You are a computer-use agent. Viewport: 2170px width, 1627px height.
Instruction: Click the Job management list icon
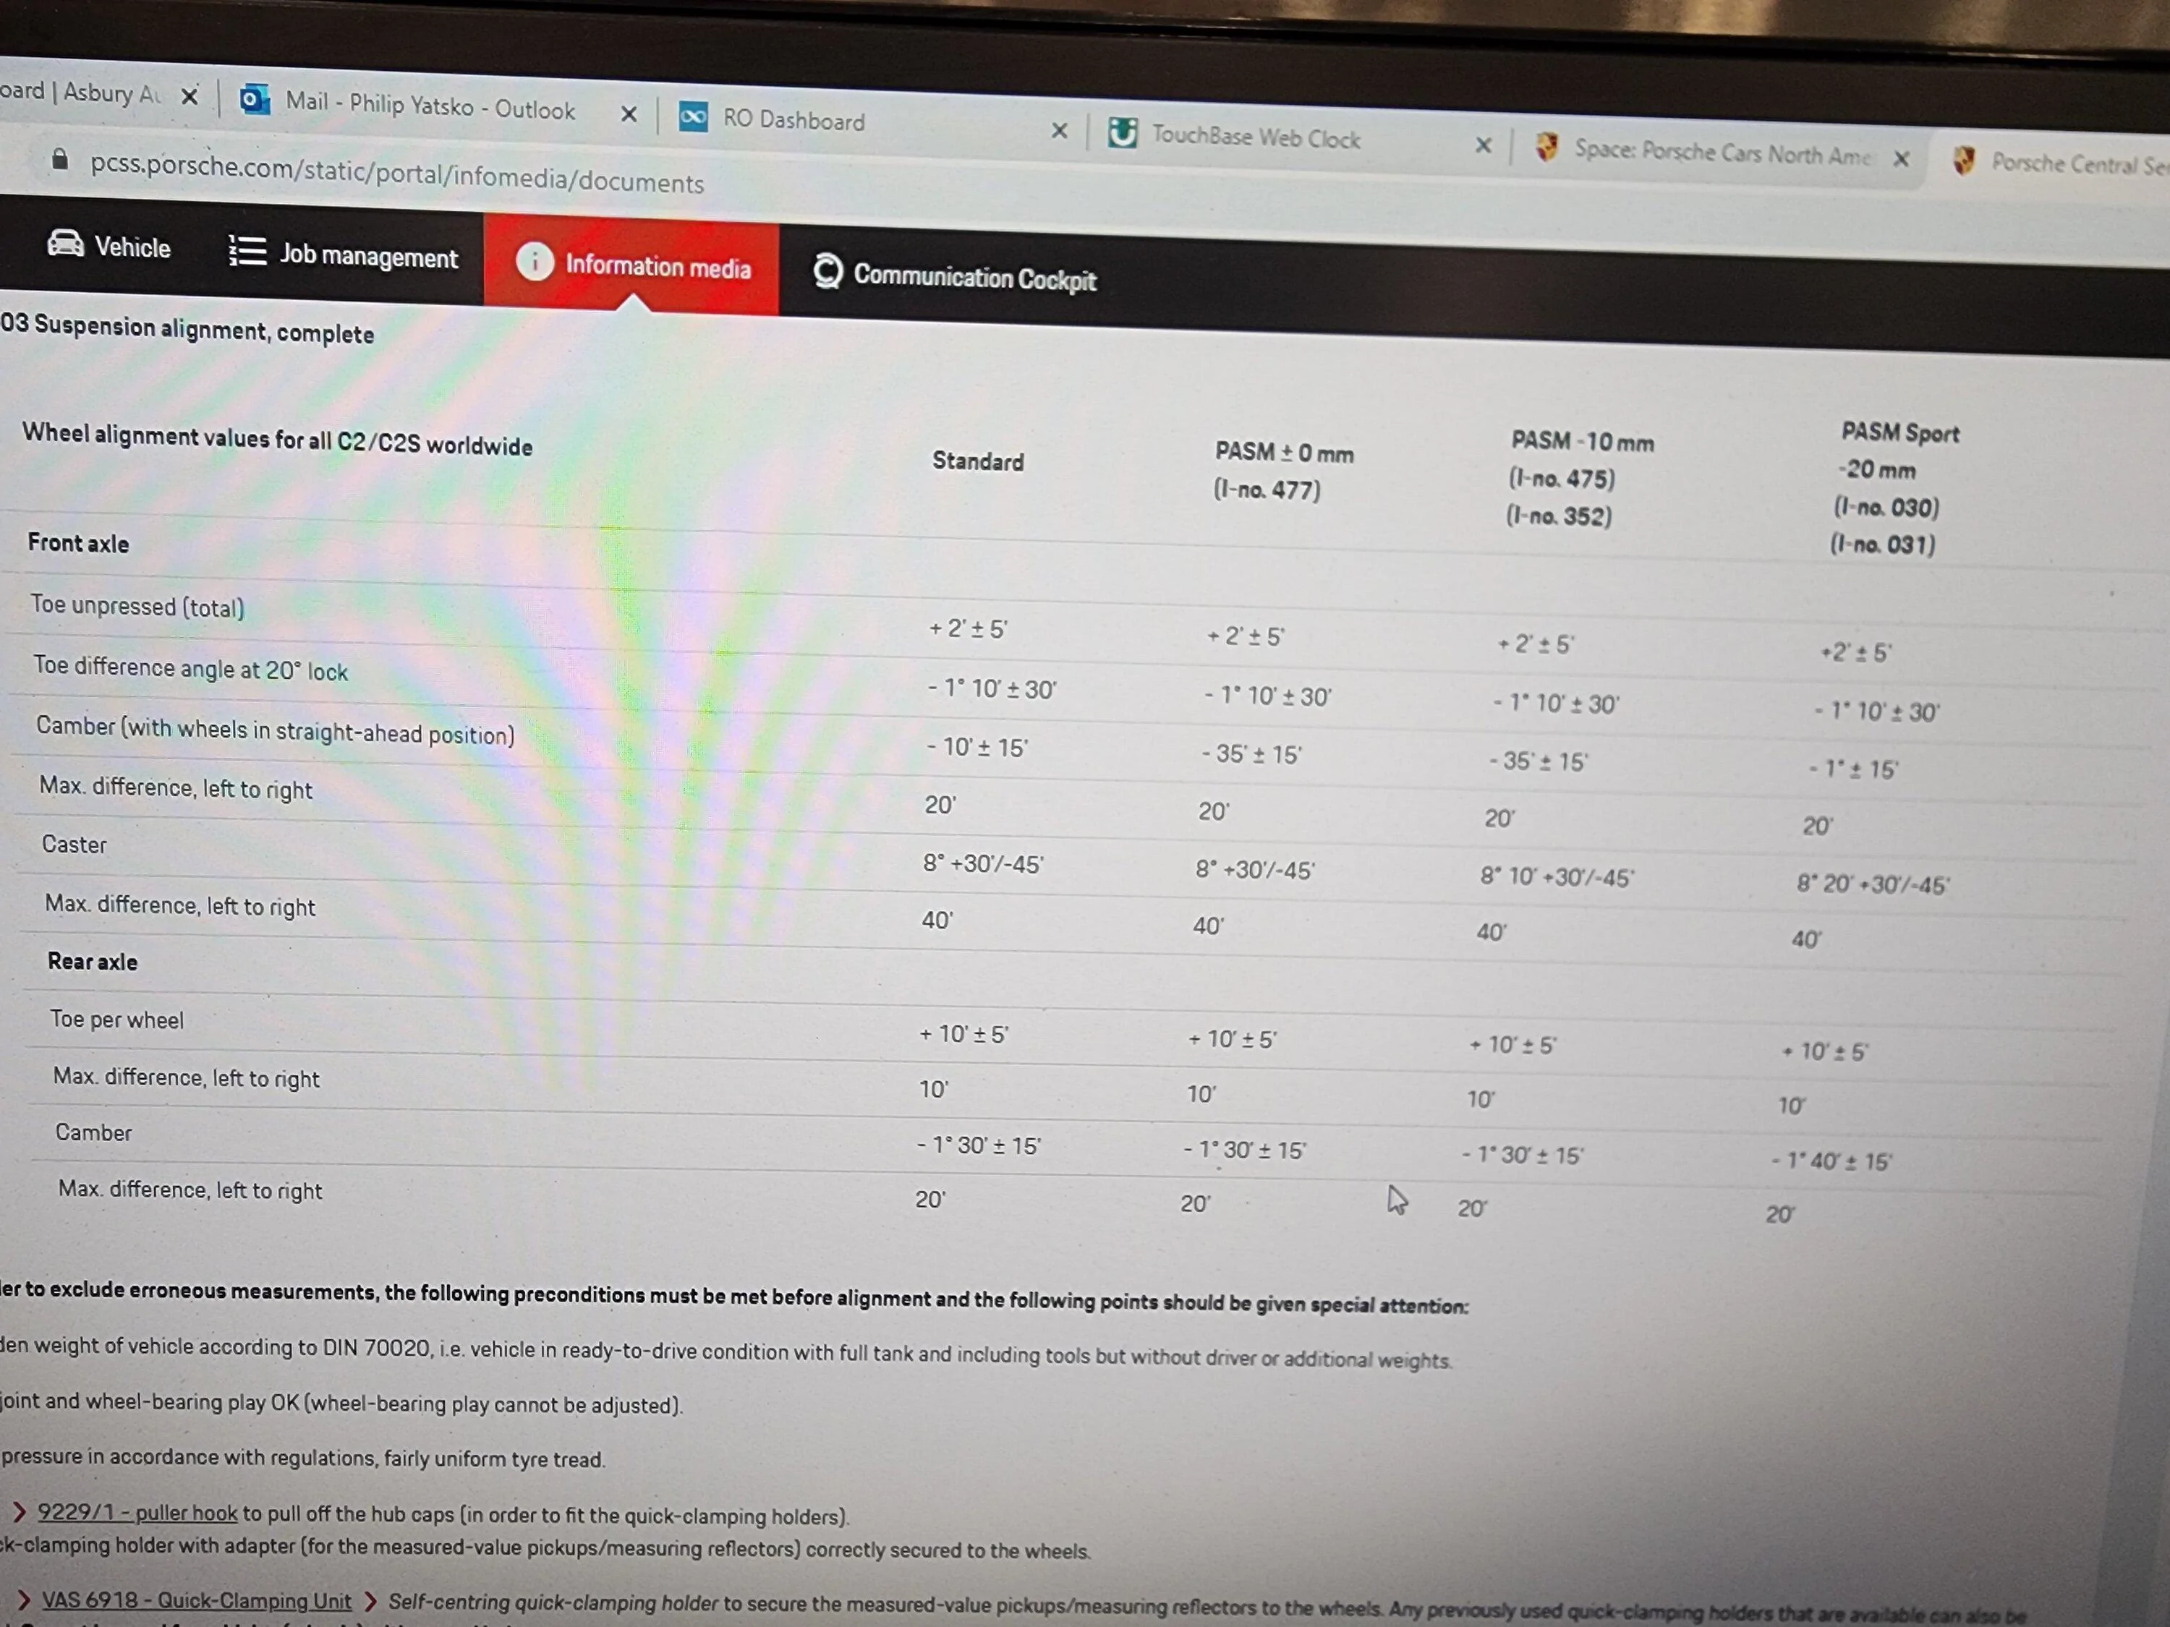247,250
